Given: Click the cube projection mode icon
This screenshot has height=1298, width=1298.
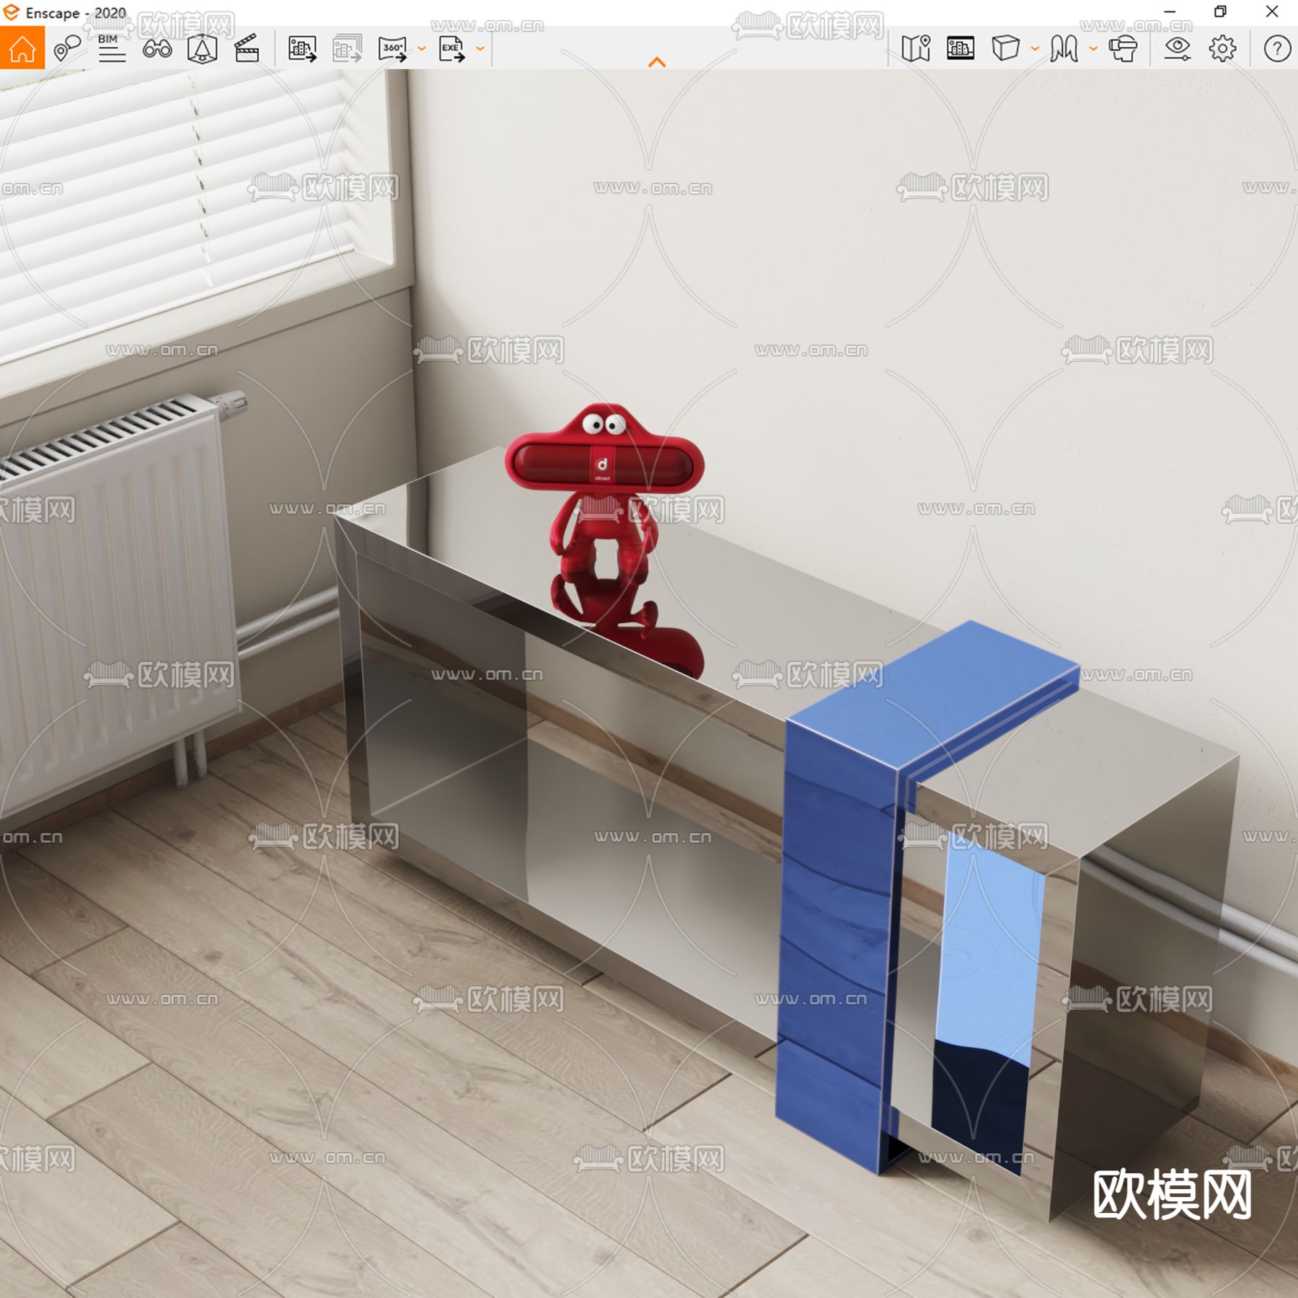Looking at the screenshot, I should pyautogui.click(x=1005, y=48).
